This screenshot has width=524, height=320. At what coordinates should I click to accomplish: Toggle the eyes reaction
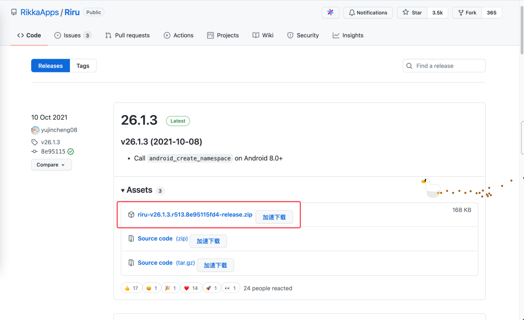[x=230, y=288]
